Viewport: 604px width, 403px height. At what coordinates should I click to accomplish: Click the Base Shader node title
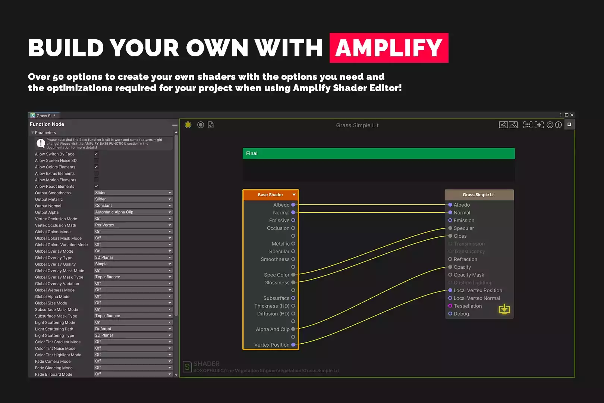[270, 195]
